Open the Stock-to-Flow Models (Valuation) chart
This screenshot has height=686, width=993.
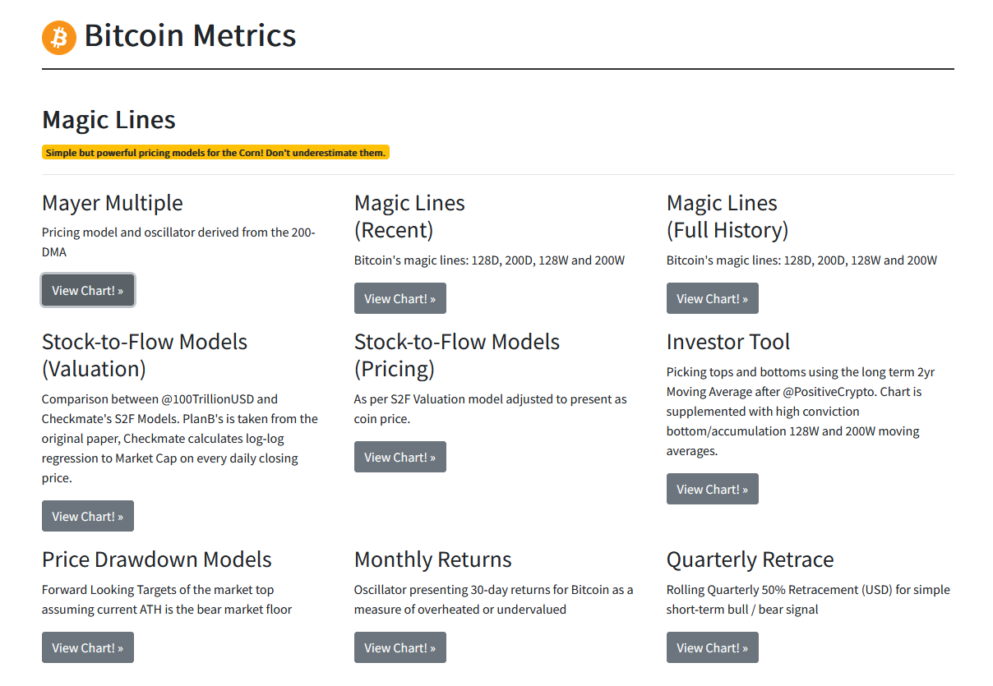tap(88, 516)
